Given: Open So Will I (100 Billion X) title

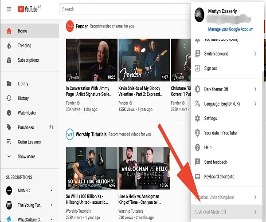Looking at the screenshot, I should coord(87,199).
